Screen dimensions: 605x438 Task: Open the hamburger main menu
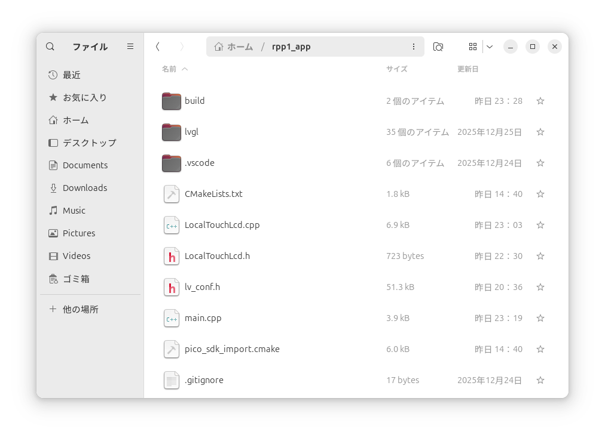point(130,47)
